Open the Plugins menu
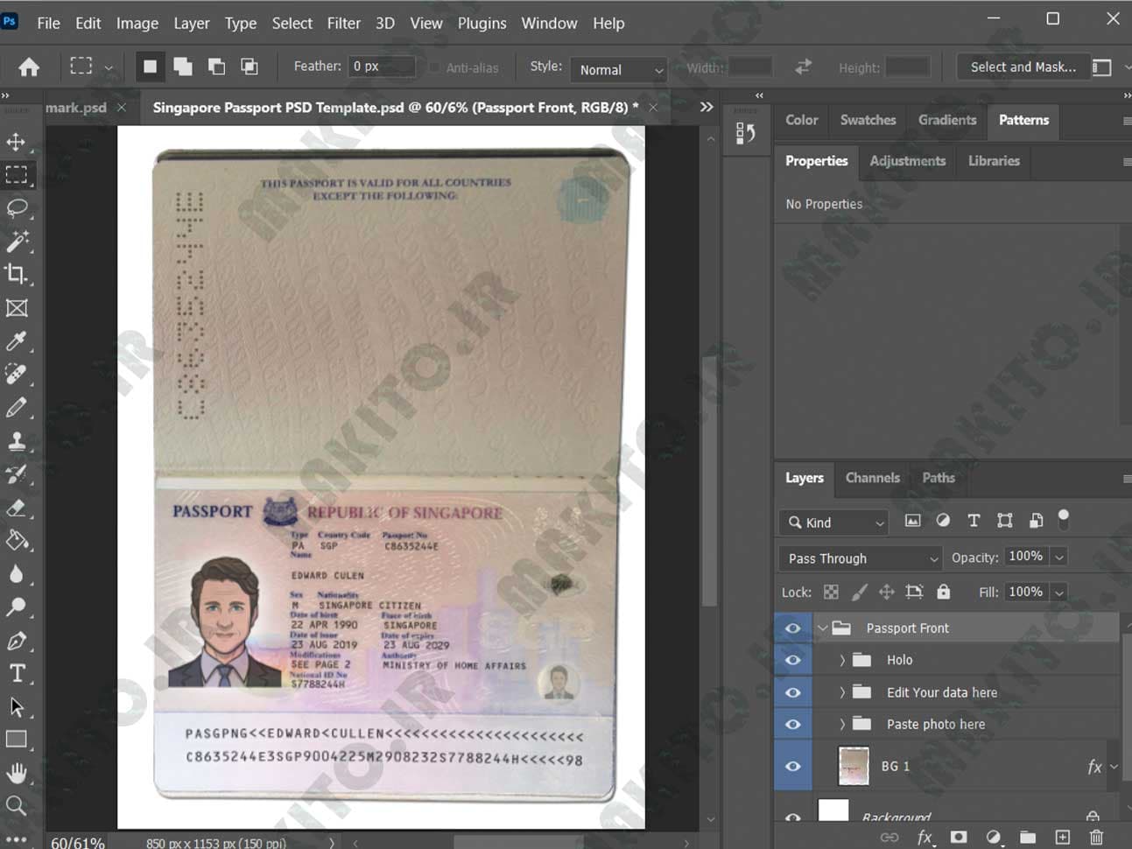The width and height of the screenshot is (1132, 849). [x=482, y=23]
